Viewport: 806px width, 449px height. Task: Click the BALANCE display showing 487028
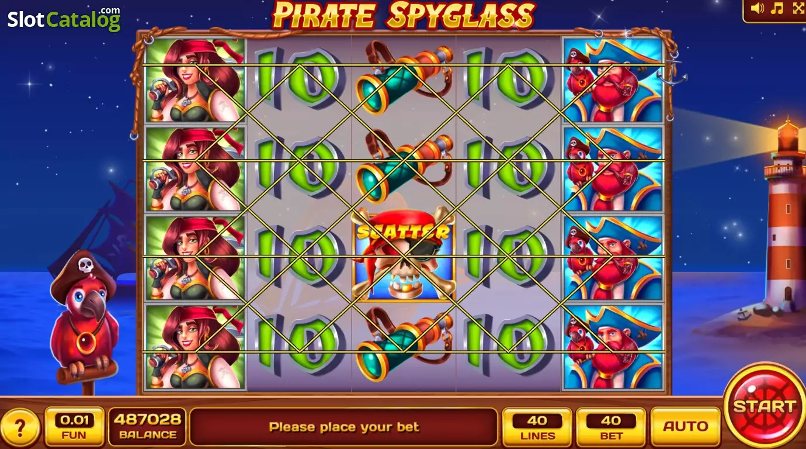click(x=147, y=427)
